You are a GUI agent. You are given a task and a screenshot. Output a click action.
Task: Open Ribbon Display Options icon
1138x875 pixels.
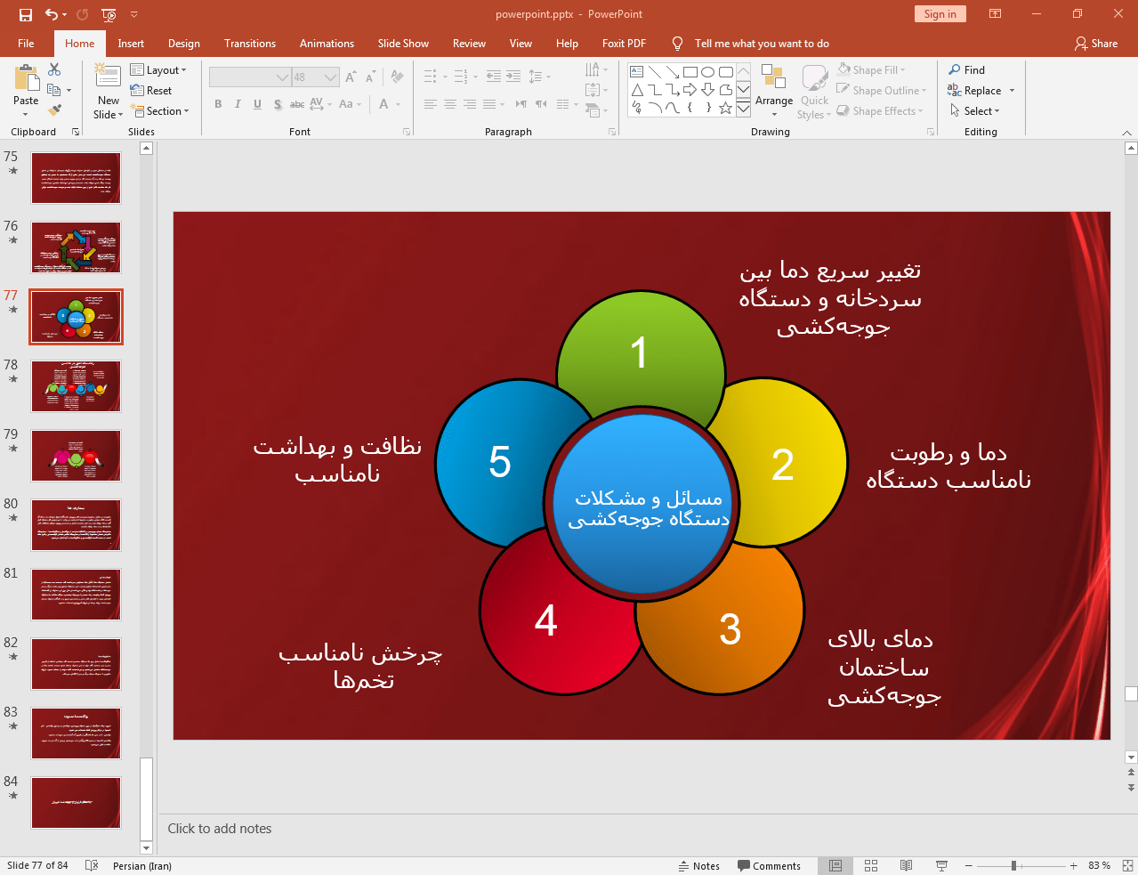[995, 14]
